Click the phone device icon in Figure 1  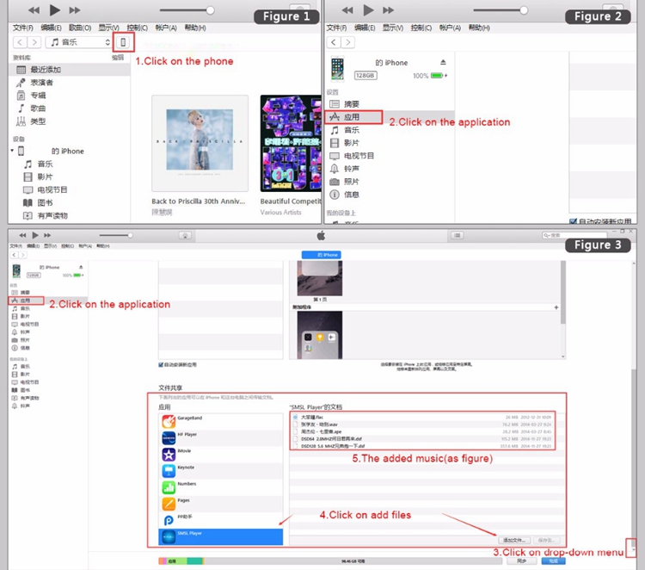tap(124, 42)
